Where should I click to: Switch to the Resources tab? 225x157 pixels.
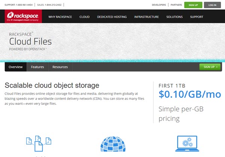click(x=60, y=67)
